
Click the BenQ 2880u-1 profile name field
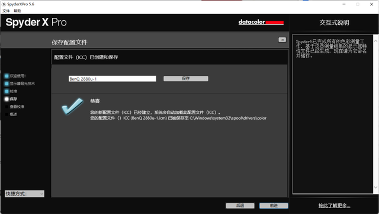(x=113, y=79)
